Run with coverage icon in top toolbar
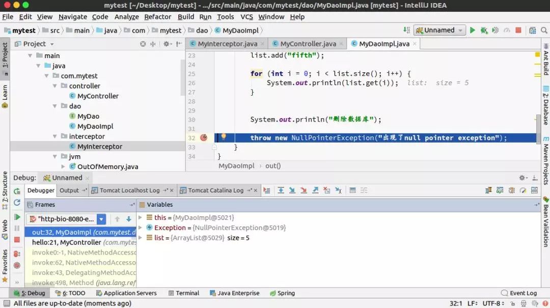This screenshot has height=308, width=550. click(x=496, y=30)
